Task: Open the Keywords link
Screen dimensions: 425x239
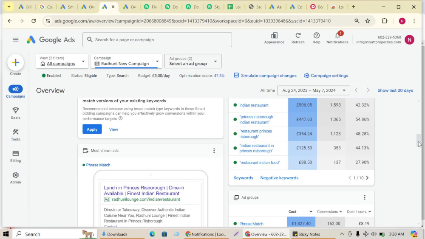Action: point(243,178)
